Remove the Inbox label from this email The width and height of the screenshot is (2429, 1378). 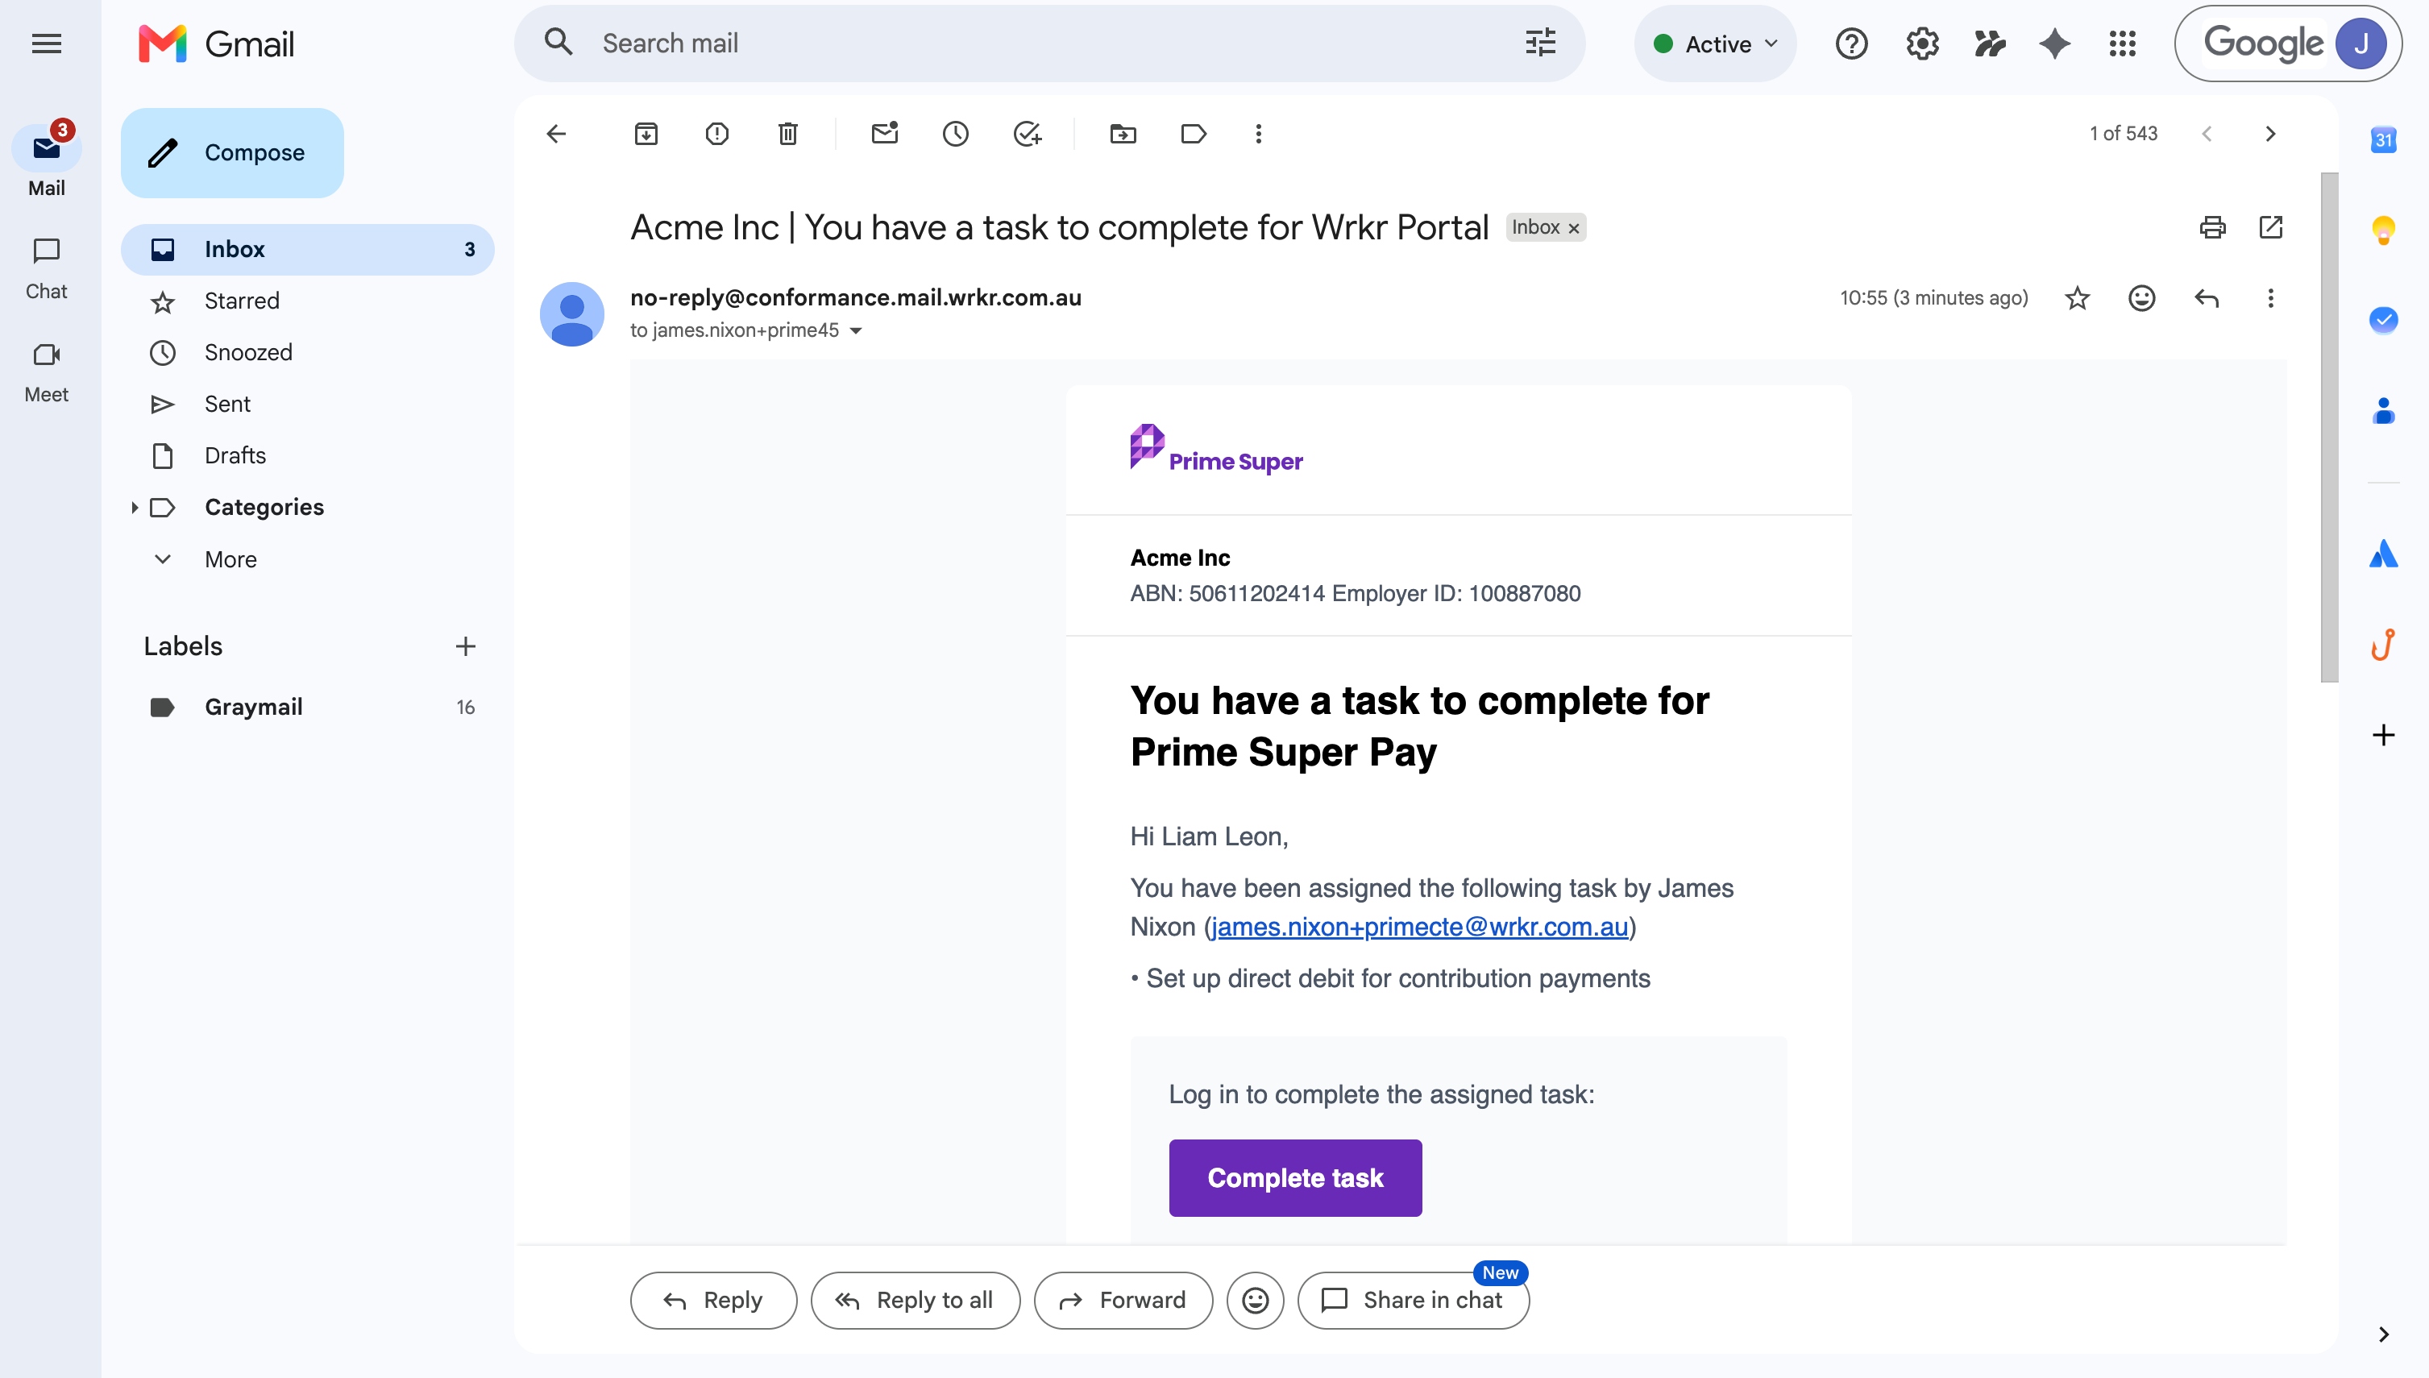pos(1574,228)
